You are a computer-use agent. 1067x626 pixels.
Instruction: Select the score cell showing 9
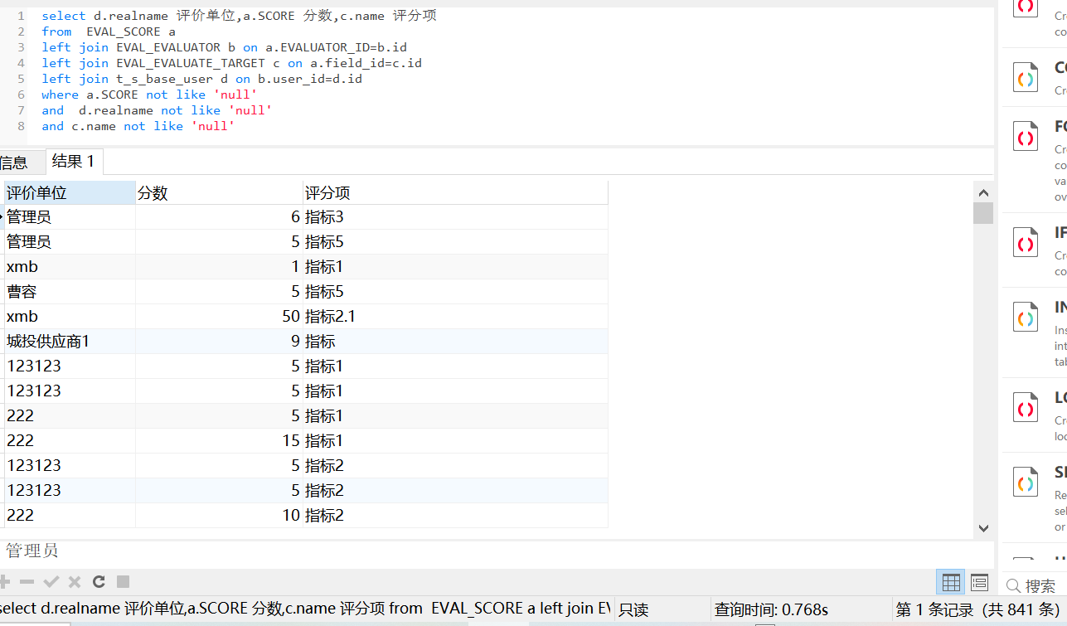pyautogui.click(x=219, y=342)
